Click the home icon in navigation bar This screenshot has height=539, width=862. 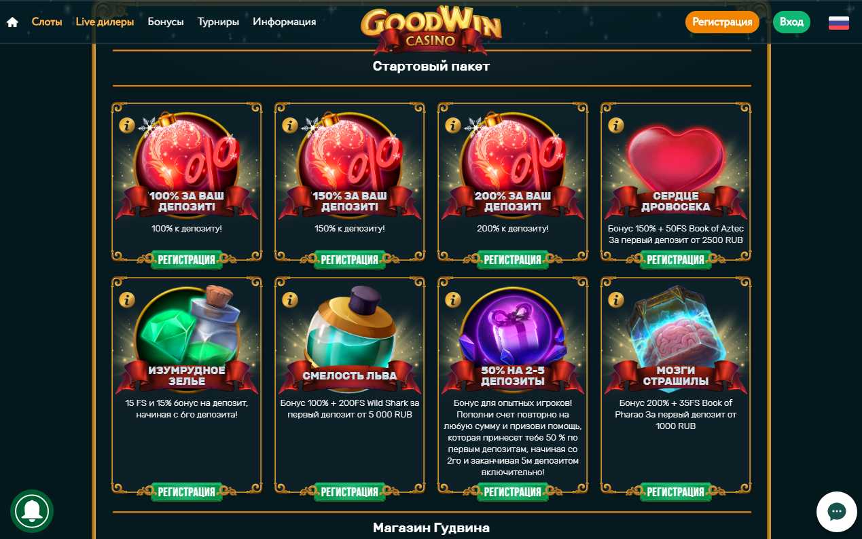click(12, 22)
